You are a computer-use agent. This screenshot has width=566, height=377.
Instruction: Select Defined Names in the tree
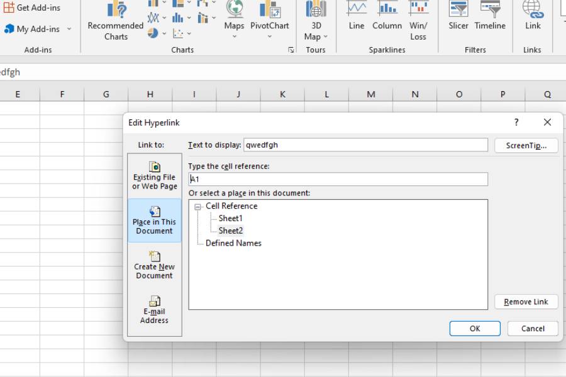(233, 243)
